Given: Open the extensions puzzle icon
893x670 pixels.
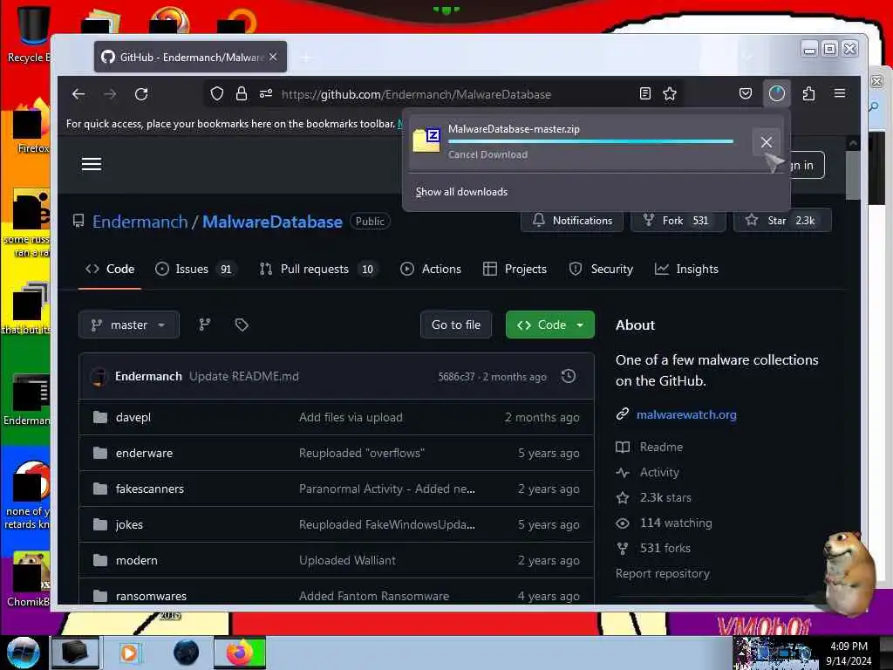Looking at the screenshot, I should click(808, 94).
